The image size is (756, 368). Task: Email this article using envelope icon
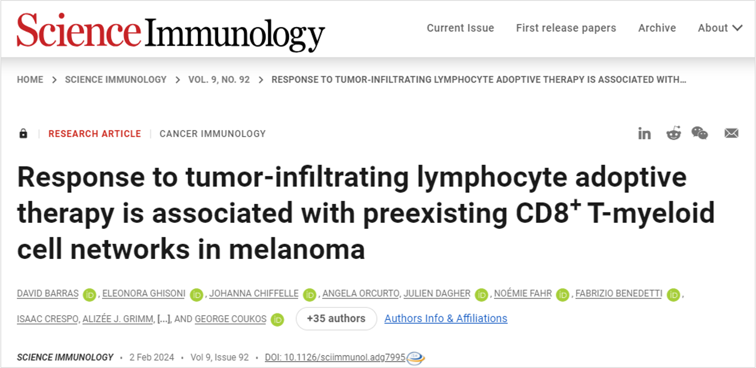click(x=731, y=133)
